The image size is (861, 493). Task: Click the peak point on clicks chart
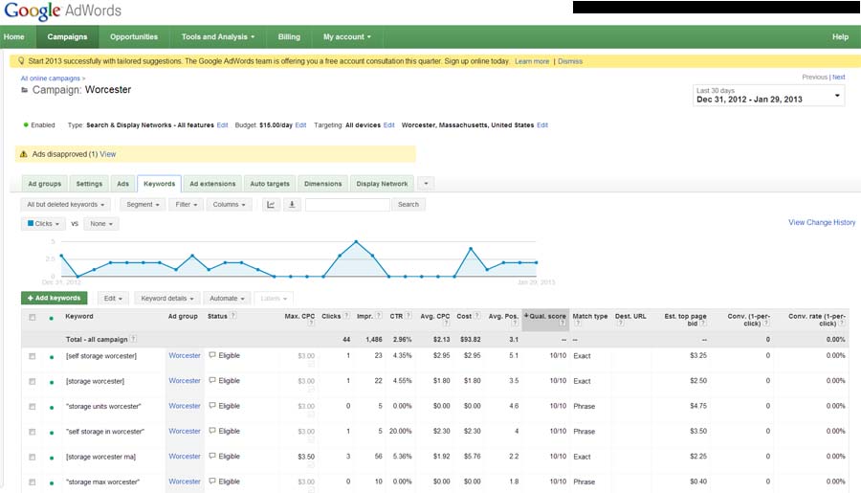pos(357,242)
